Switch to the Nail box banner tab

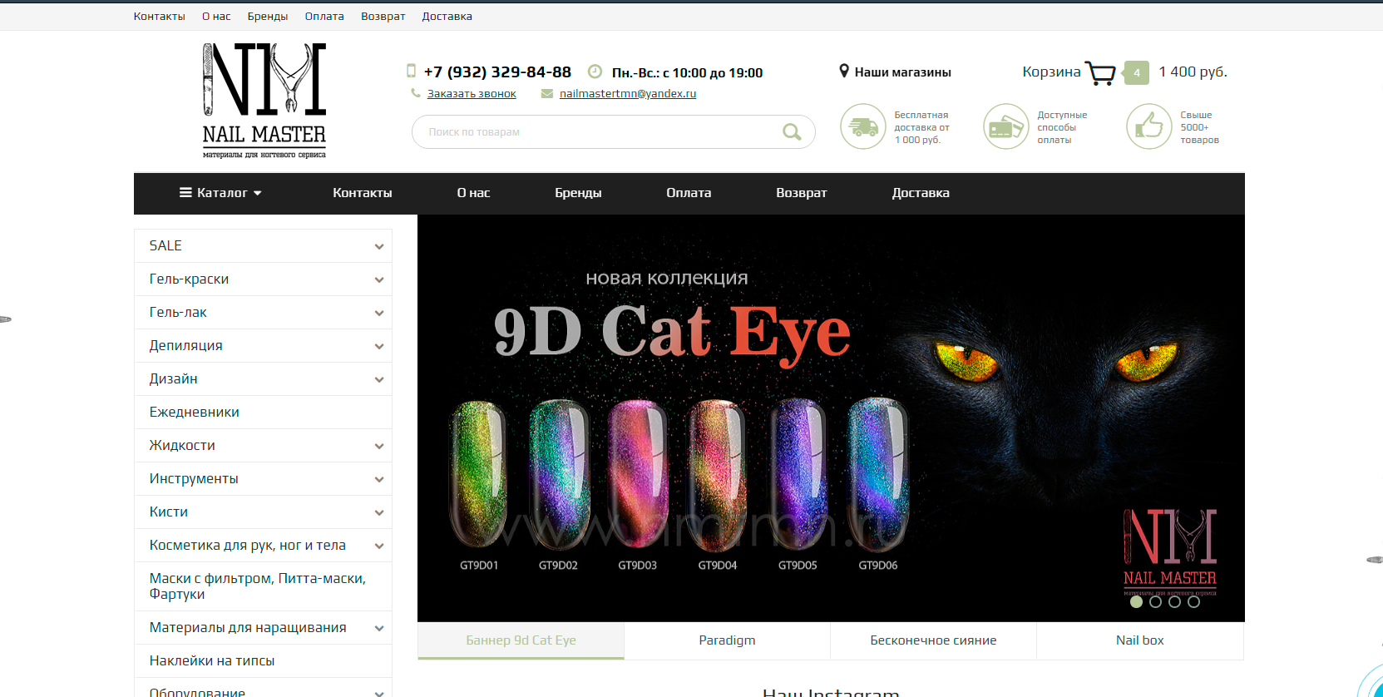point(1140,640)
